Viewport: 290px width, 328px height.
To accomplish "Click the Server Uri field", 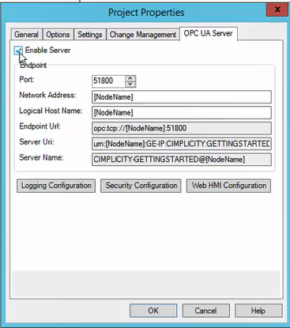I will (x=182, y=144).
